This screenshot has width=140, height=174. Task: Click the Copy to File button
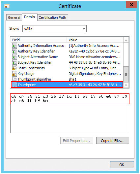click(113, 141)
